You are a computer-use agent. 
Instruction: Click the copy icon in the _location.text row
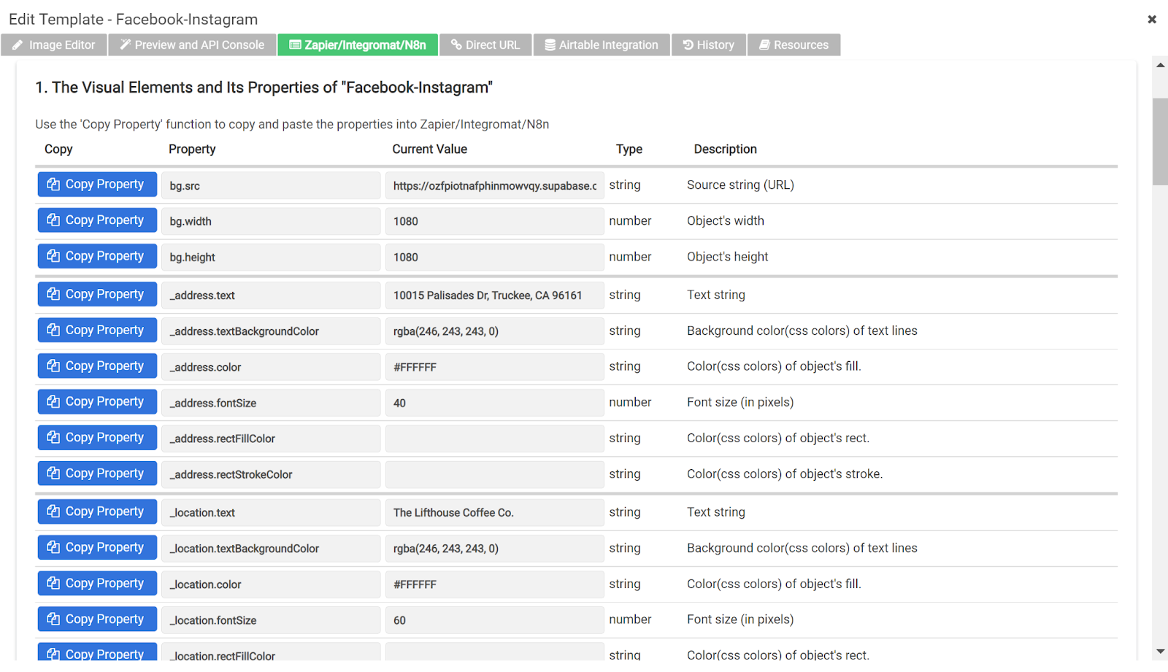(53, 511)
